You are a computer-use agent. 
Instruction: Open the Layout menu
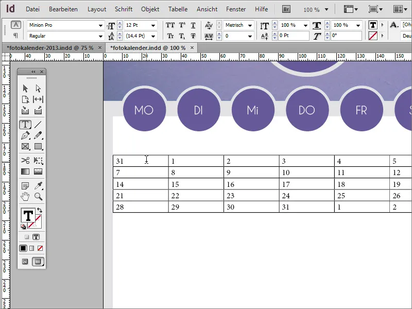pos(97,9)
